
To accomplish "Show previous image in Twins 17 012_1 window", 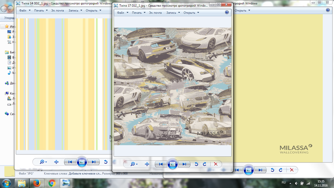I will 161,164.
